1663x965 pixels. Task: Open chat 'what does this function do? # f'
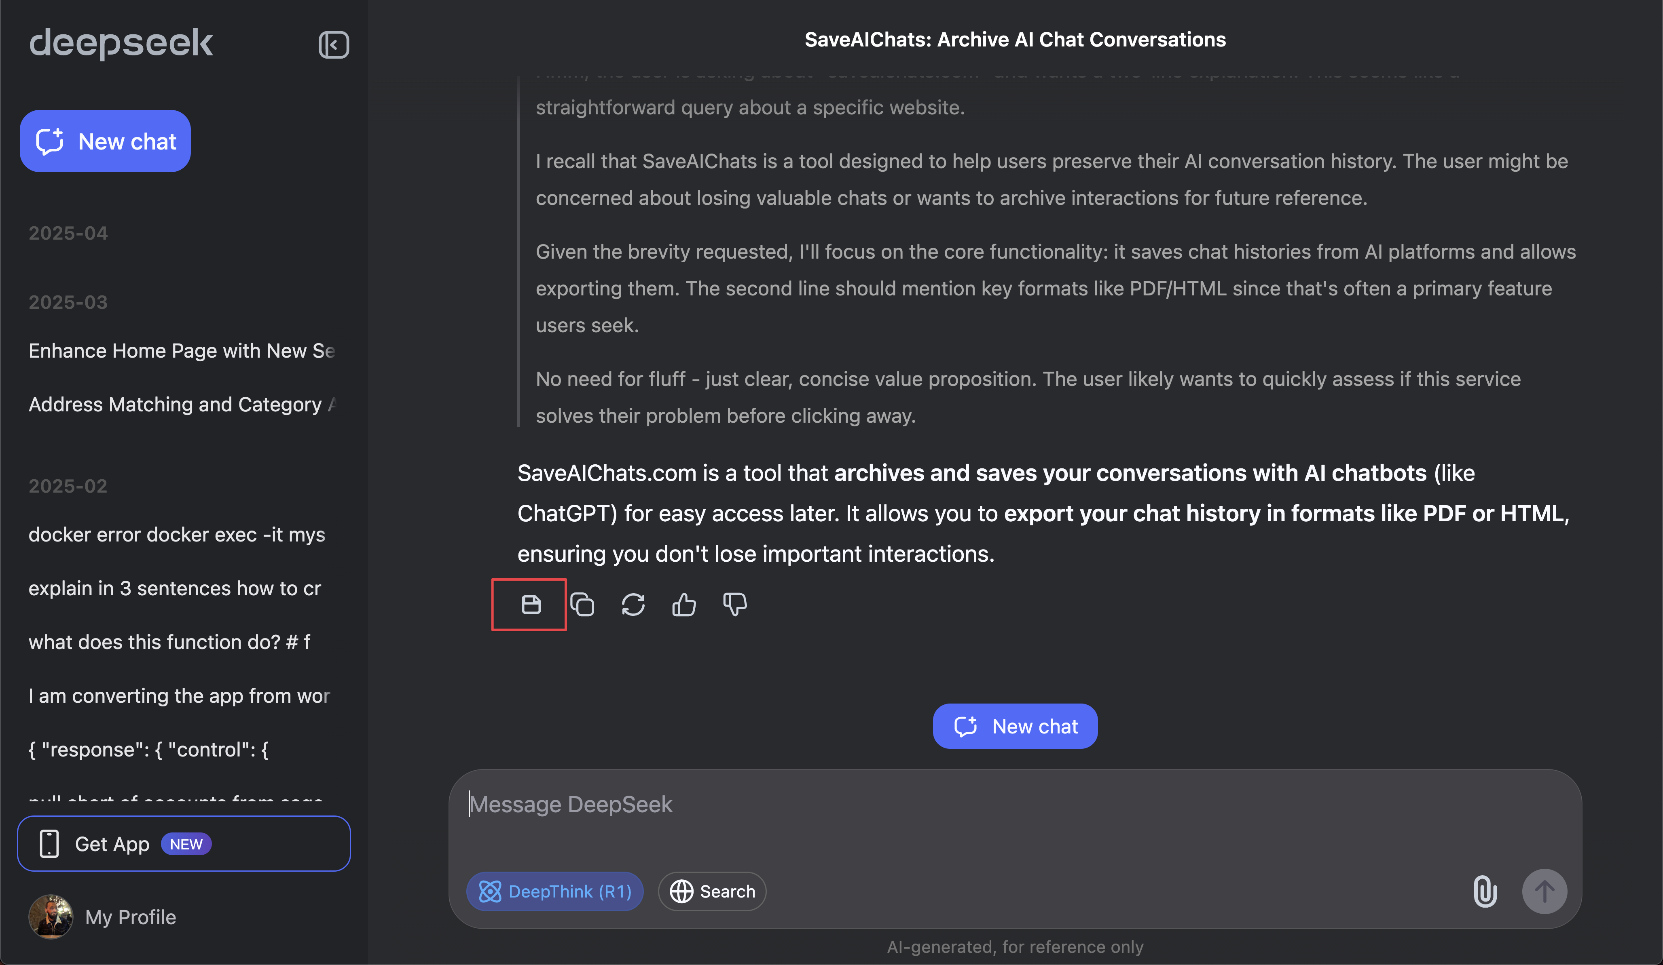coord(169,642)
